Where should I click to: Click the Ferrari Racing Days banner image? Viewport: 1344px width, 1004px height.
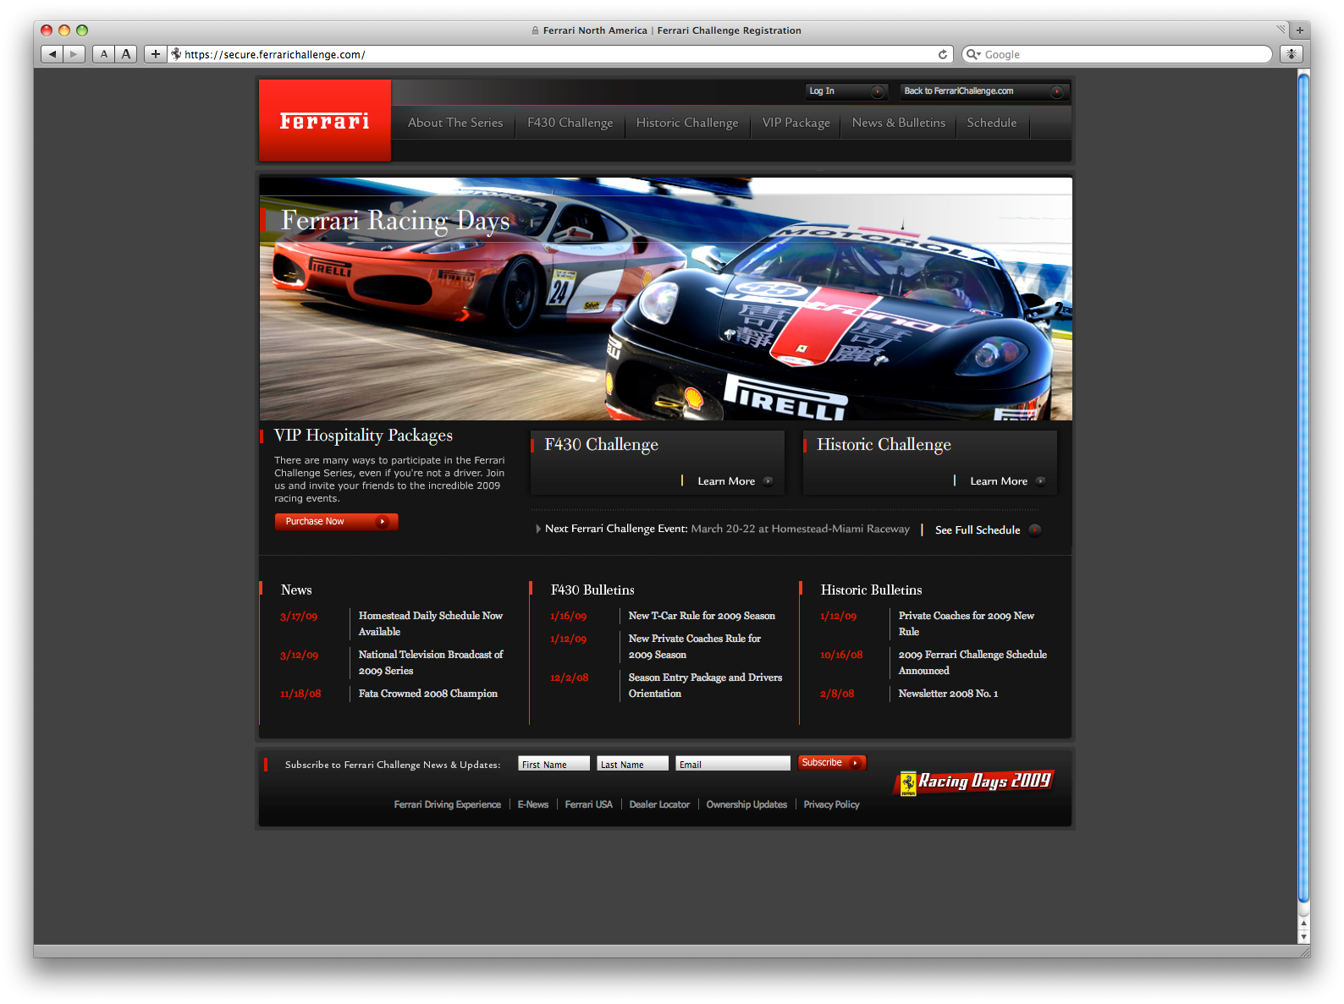click(665, 299)
